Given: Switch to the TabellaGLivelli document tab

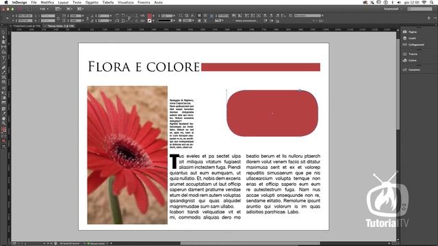Looking at the screenshot, I should pyautogui.click(x=27, y=26).
